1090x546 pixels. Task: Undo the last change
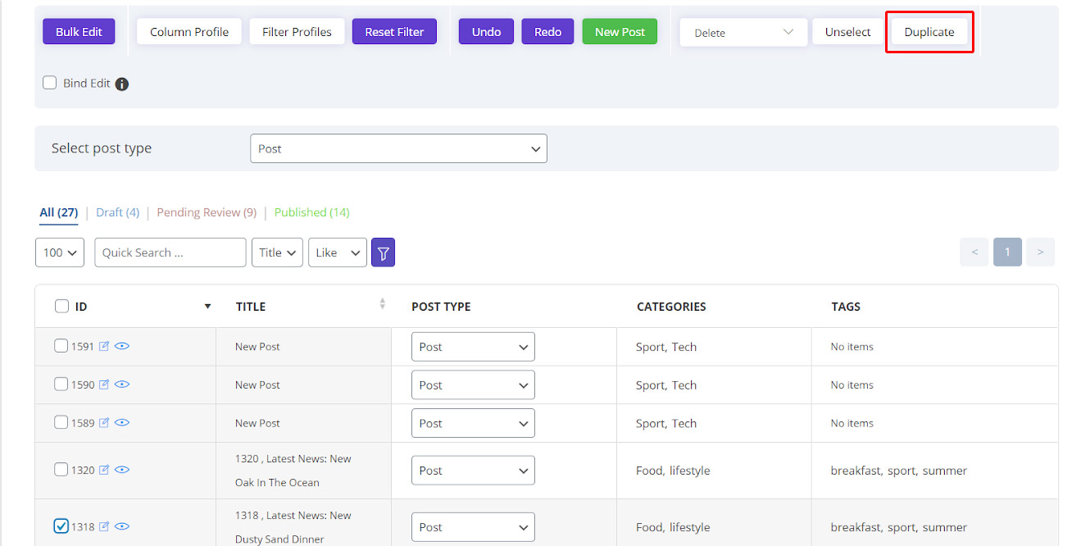[x=486, y=32]
